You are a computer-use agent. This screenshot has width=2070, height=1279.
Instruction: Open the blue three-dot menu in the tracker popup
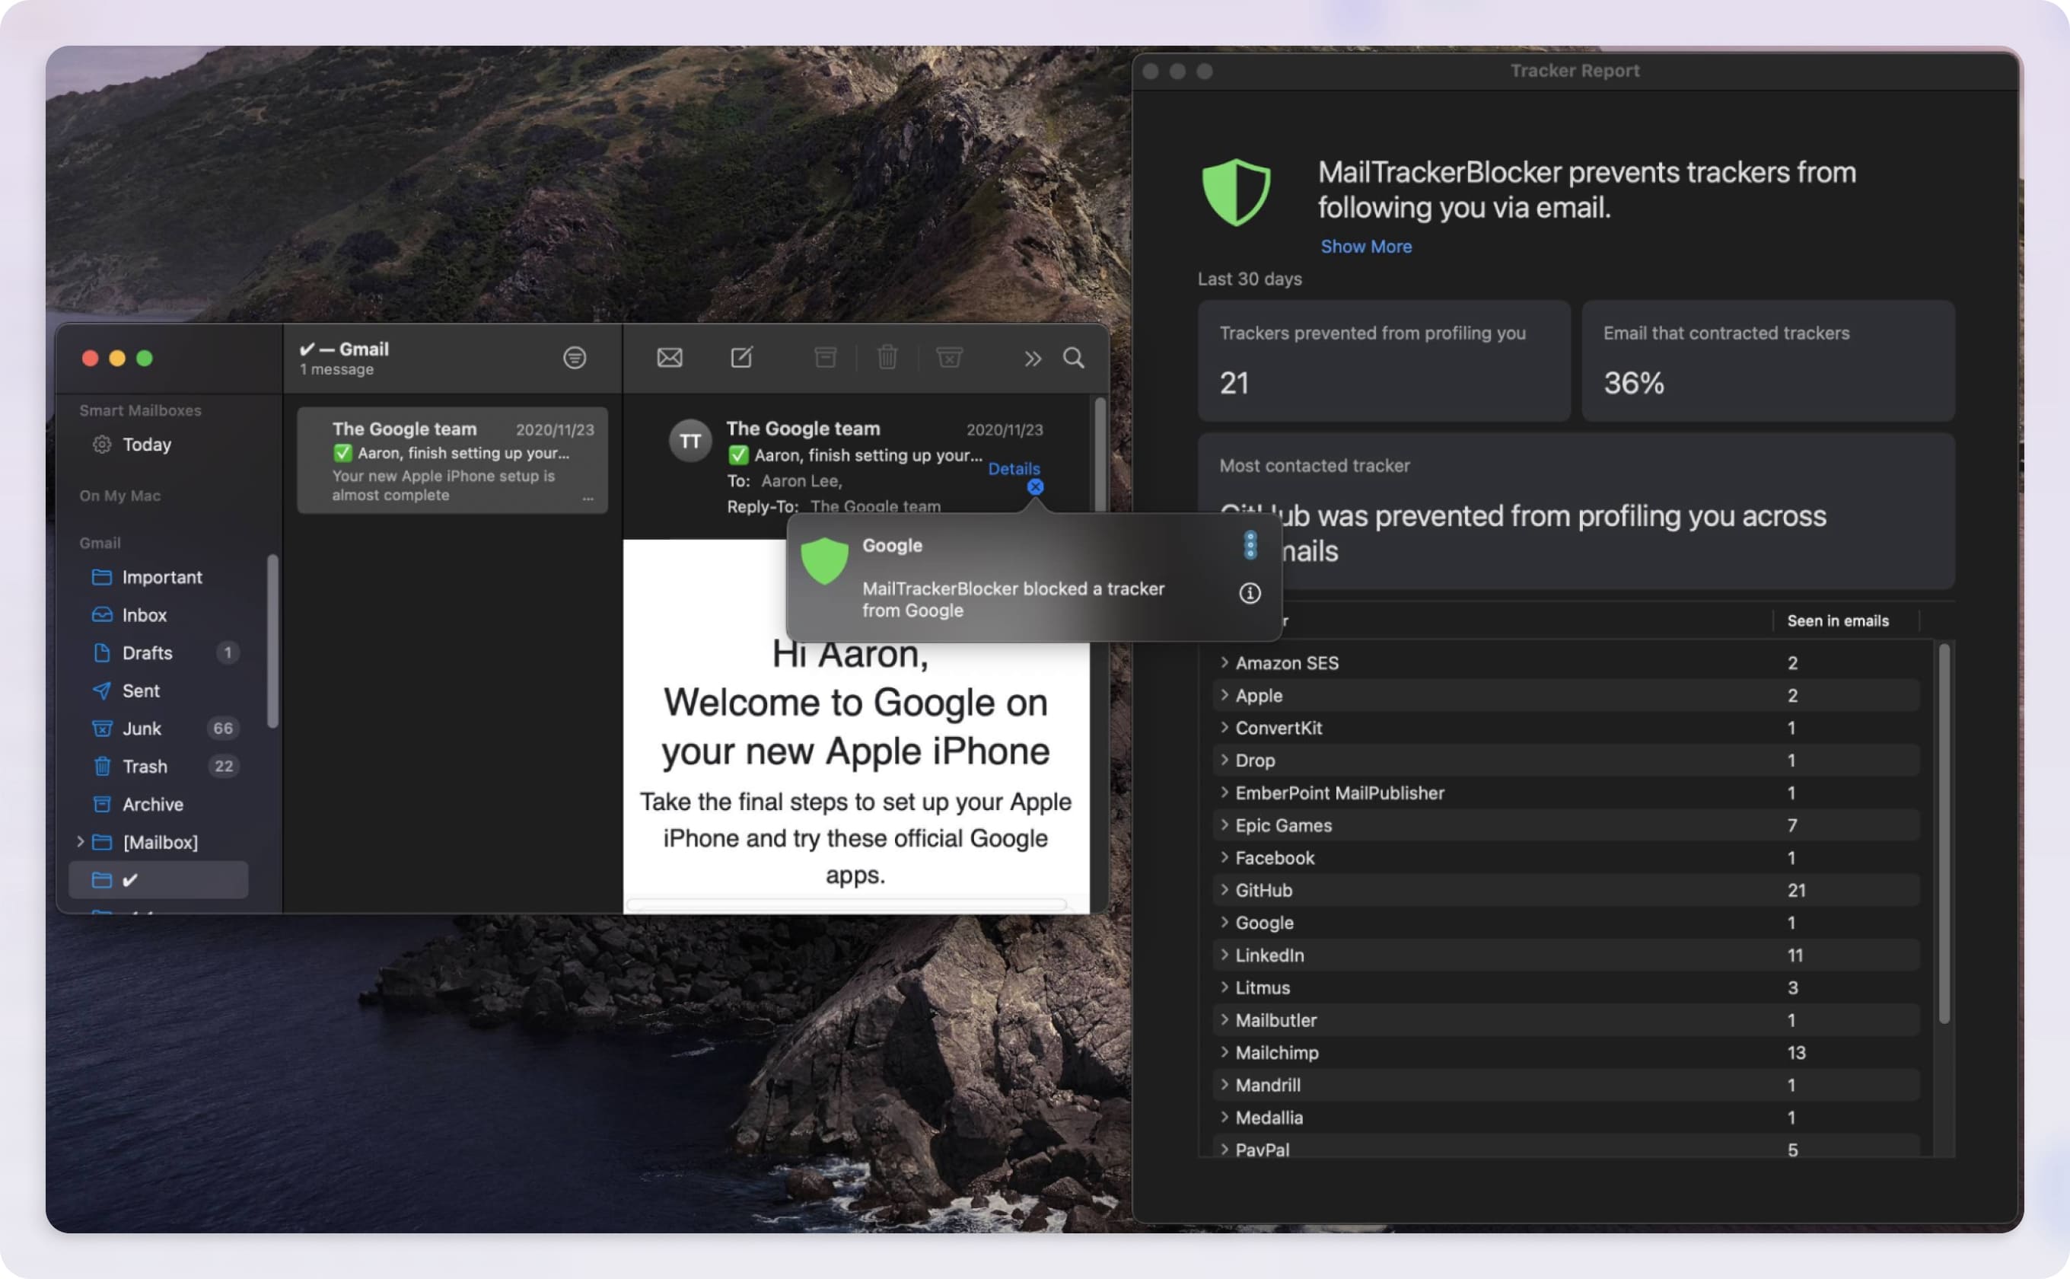1250,546
